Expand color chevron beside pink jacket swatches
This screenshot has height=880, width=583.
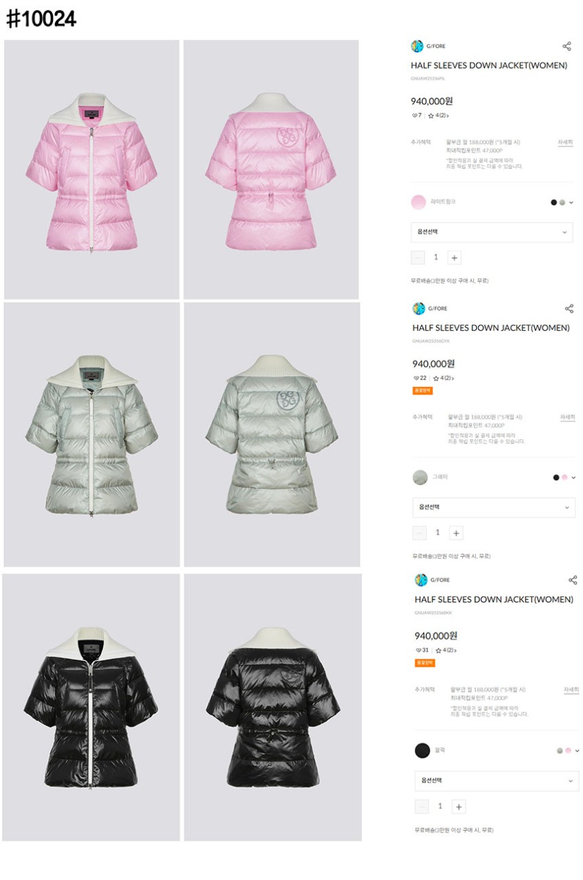point(571,203)
